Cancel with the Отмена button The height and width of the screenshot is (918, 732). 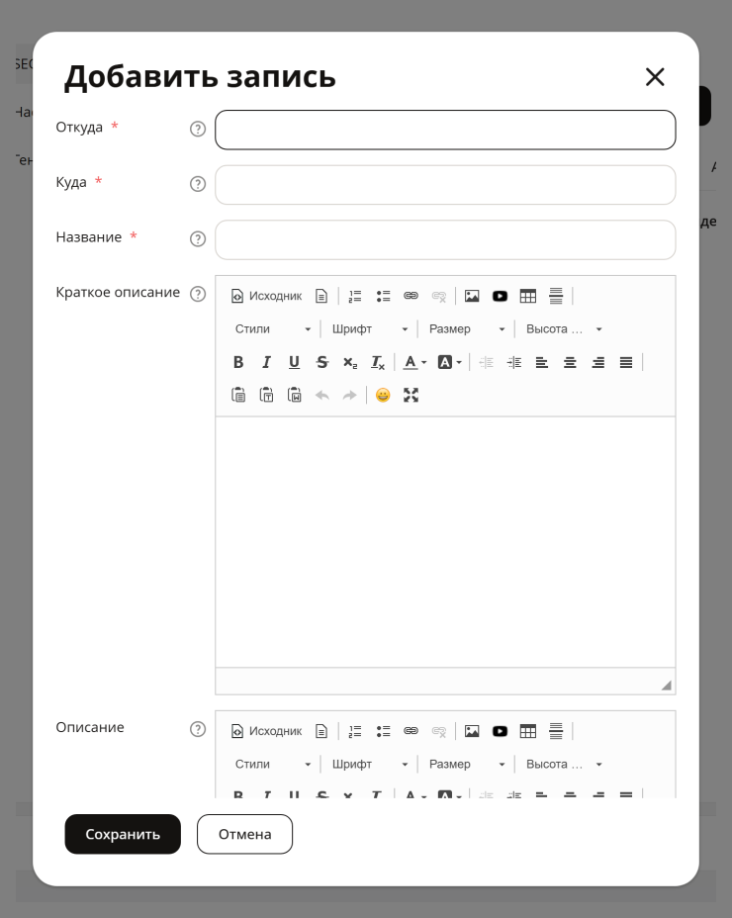pyautogui.click(x=244, y=834)
